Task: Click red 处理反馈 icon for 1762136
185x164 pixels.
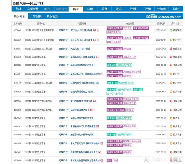Action: 171,65
